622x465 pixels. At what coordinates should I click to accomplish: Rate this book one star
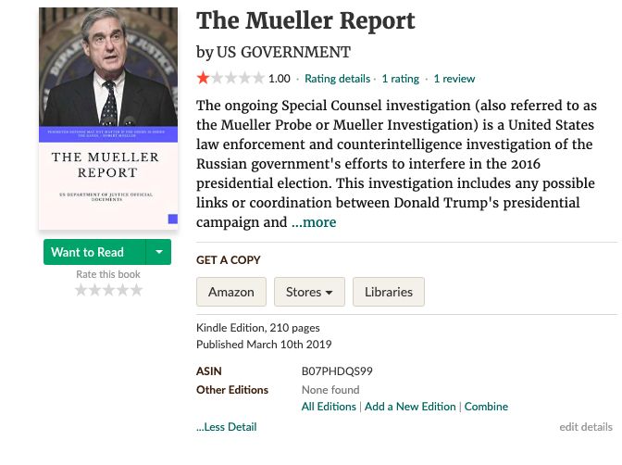click(x=81, y=290)
